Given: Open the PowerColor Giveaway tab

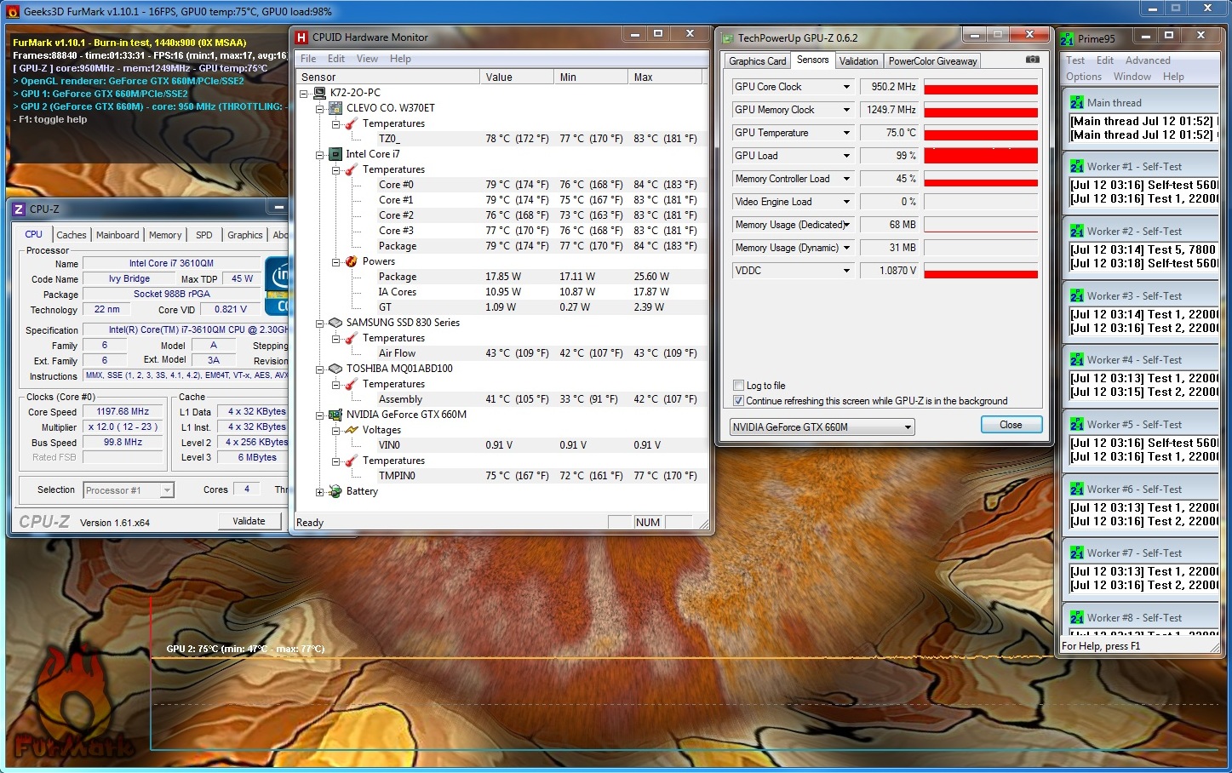Looking at the screenshot, I should tap(933, 61).
